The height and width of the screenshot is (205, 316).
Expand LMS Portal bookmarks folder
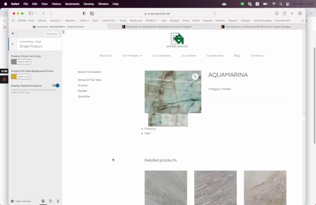click(109, 20)
